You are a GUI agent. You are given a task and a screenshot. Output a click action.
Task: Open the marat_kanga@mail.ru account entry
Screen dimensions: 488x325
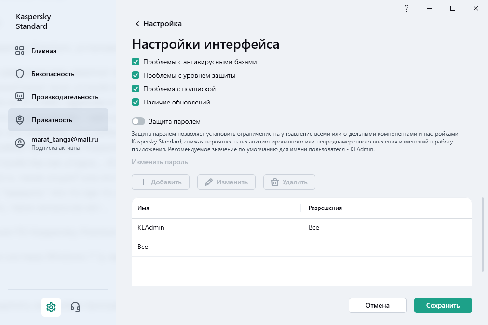point(58,143)
